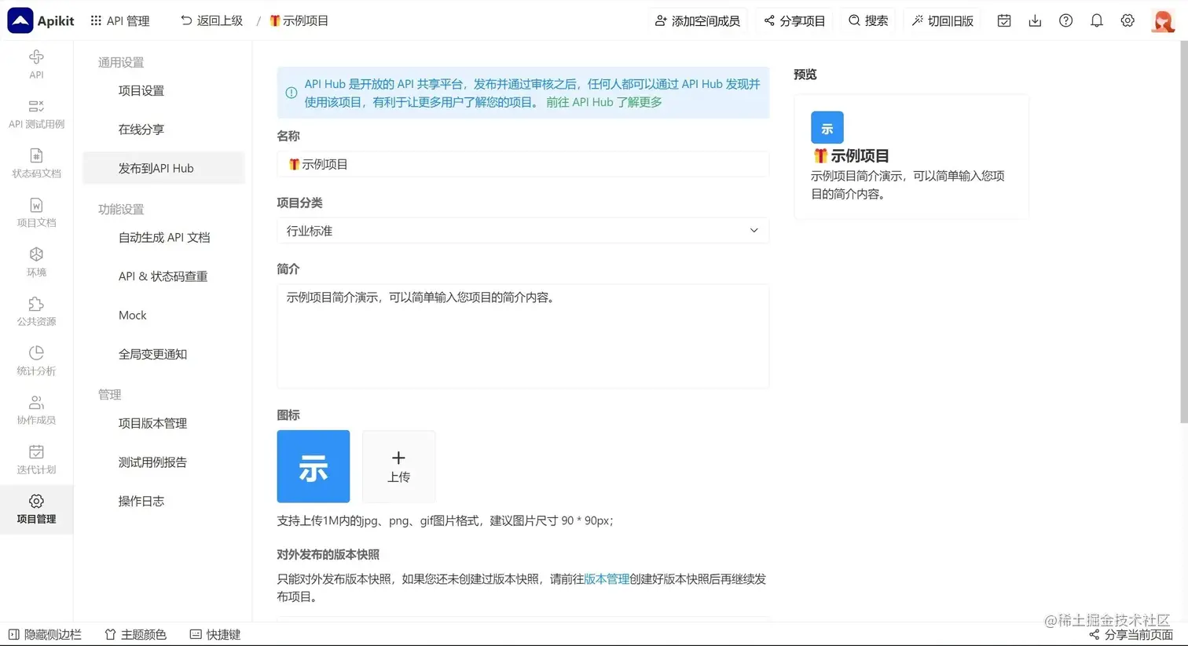Click the preview card project icon

tap(827, 127)
